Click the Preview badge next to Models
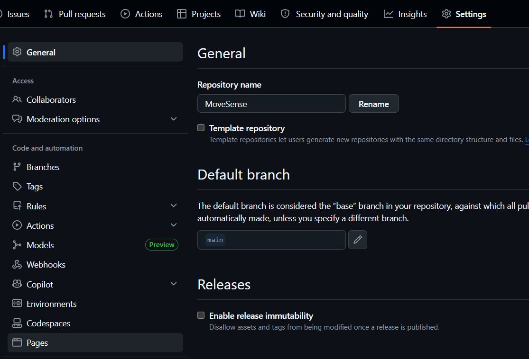This screenshot has height=359, width=529. (x=162, y=245)
